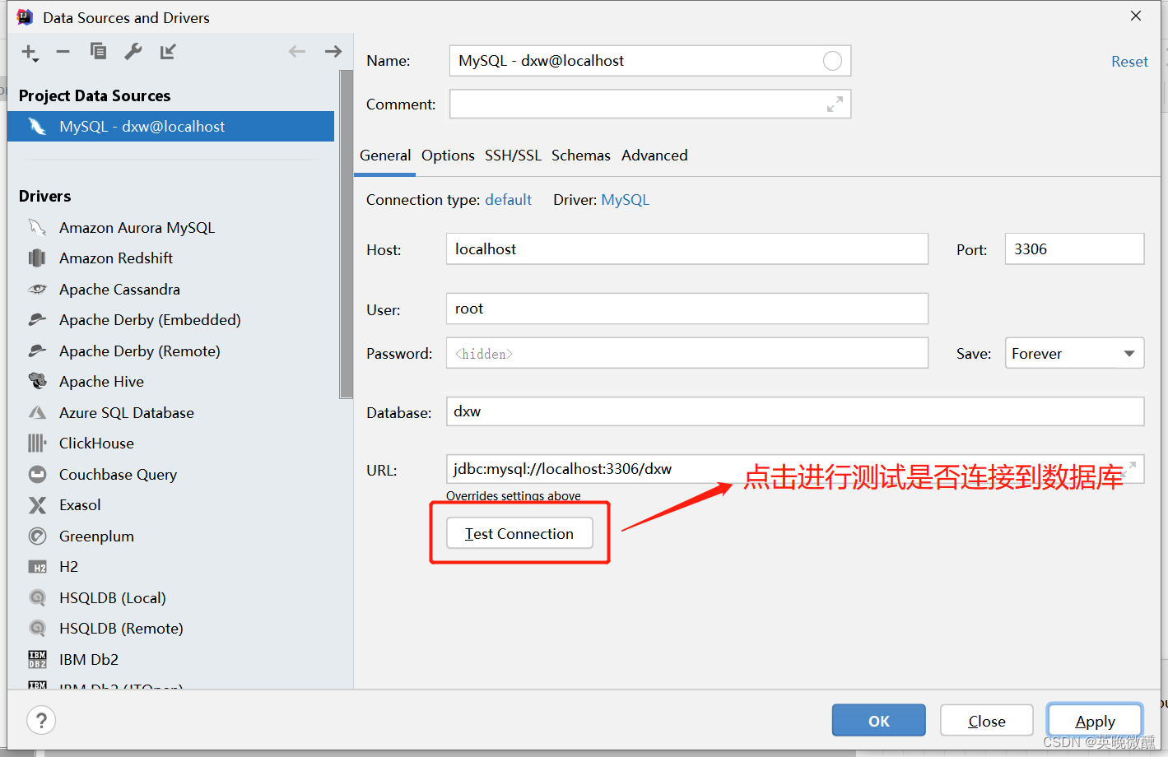Click the IBM Db2 icon
The width and height of the screenshot is (1168, 757).
[x=37, y=659]
